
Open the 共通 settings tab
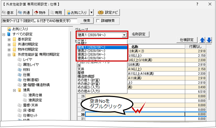(x=25, y=13)
